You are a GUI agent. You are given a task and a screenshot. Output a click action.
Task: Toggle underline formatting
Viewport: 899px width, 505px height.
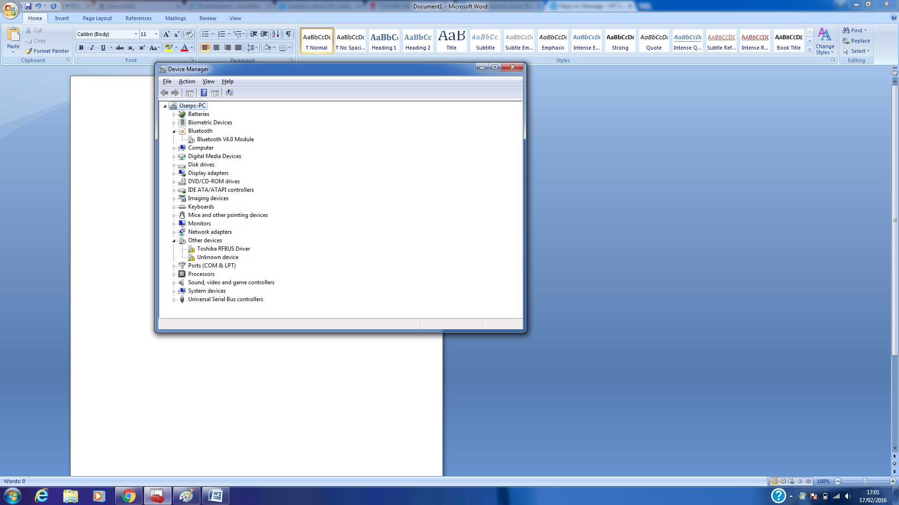coord(103,48)
